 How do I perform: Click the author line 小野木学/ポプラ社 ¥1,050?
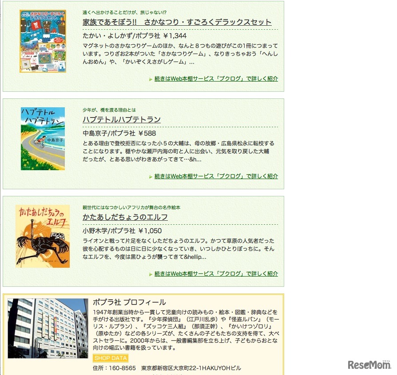[122, 231]
